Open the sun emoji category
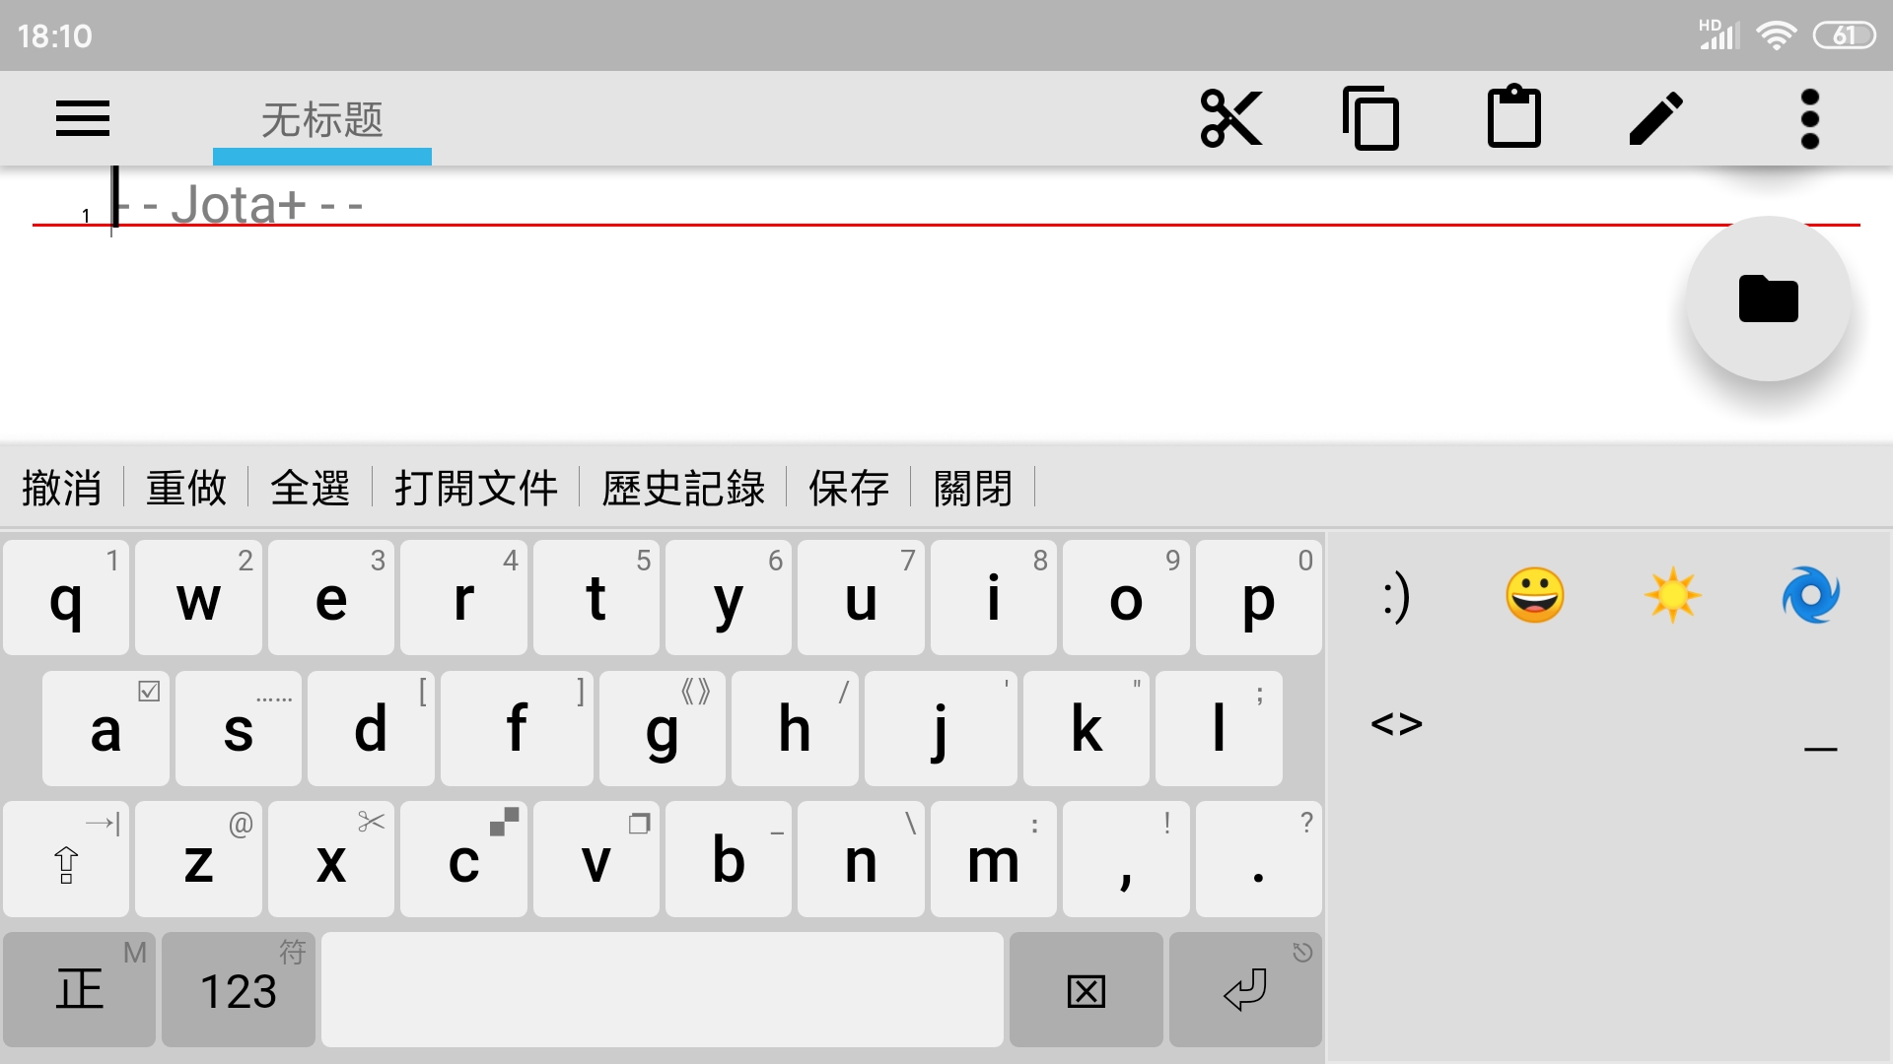The image size is (1893, 1064). coord(1672,595)
